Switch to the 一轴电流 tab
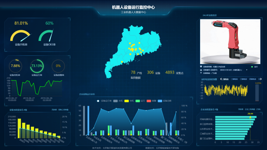This screenshot has width=267, height=150. coord(225,79)
